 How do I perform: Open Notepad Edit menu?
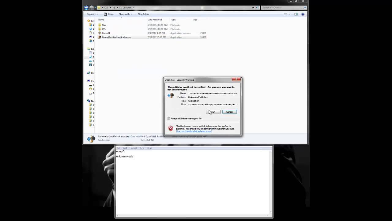pos(125,148)
